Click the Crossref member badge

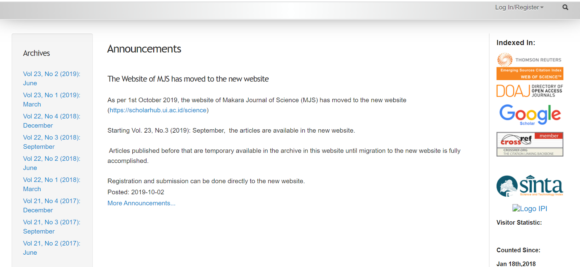(530, 144)
